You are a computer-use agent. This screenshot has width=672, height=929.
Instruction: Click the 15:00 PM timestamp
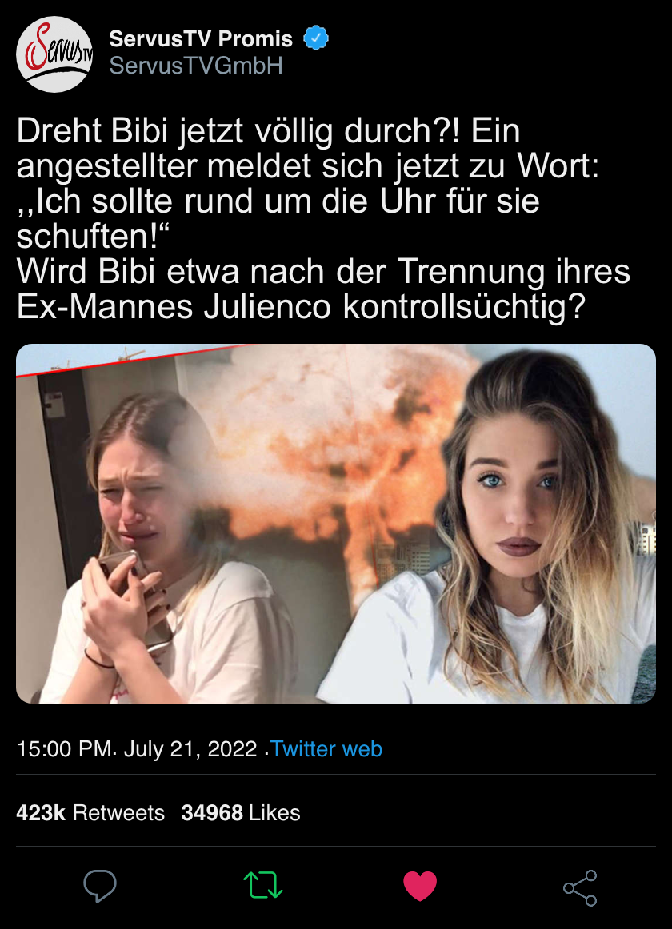click(64, 749)
